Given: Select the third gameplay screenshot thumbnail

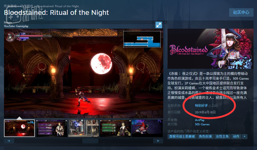Looking at the screenshot, I should point(84,128).
